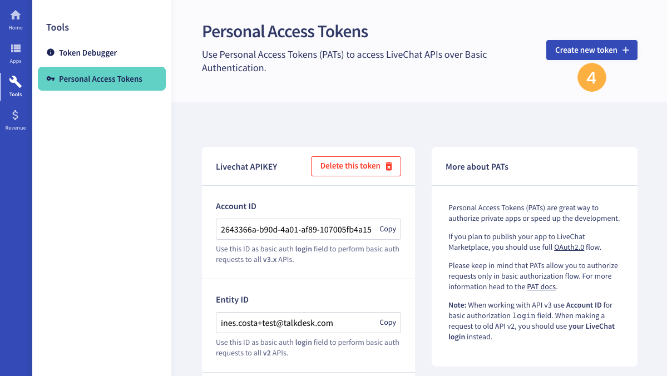Open the Apps list icon
Image resolution: width=667 pixels, height=376 pixels.
[x=16, y=48]
